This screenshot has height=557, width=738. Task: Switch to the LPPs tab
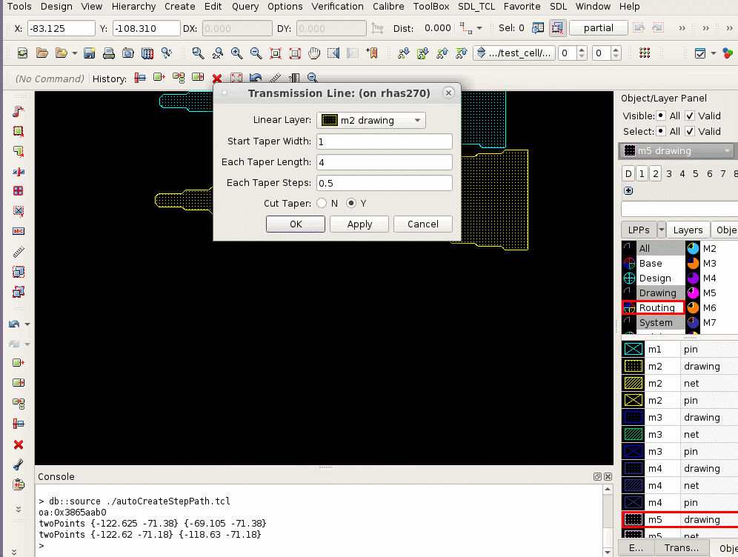[x=639, y=230]
